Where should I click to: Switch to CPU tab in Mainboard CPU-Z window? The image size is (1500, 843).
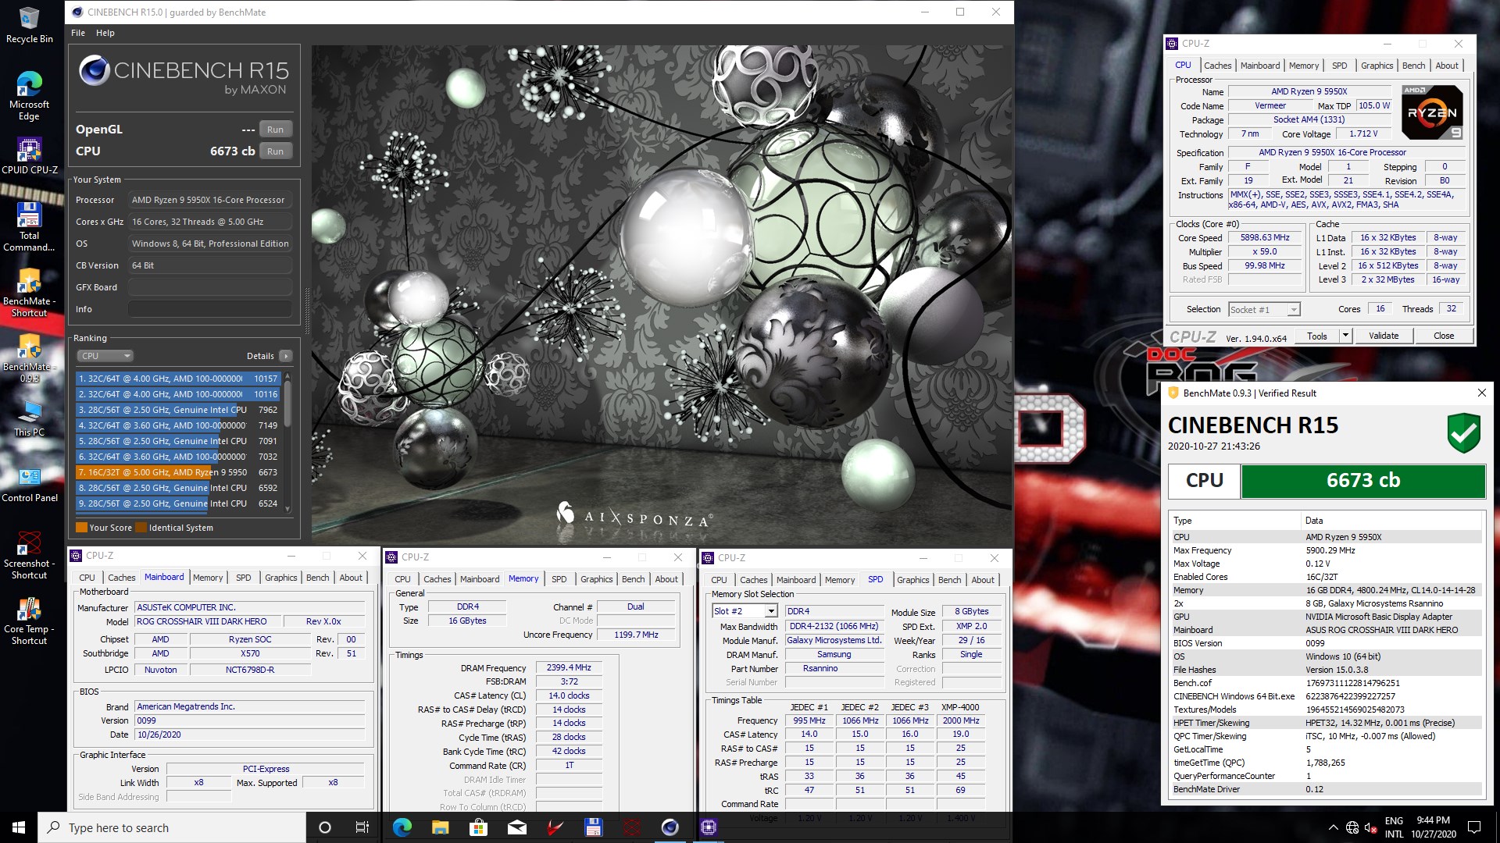tap(87, 578)
